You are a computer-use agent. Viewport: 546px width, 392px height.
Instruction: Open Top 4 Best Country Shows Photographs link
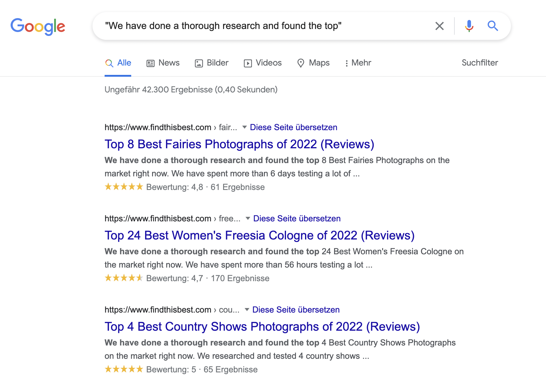tap(262, 327)
